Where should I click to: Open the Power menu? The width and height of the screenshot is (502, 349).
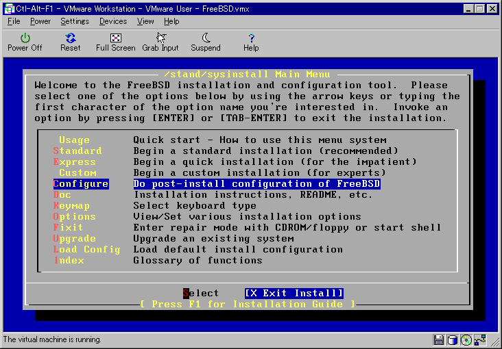coord(40,21)
